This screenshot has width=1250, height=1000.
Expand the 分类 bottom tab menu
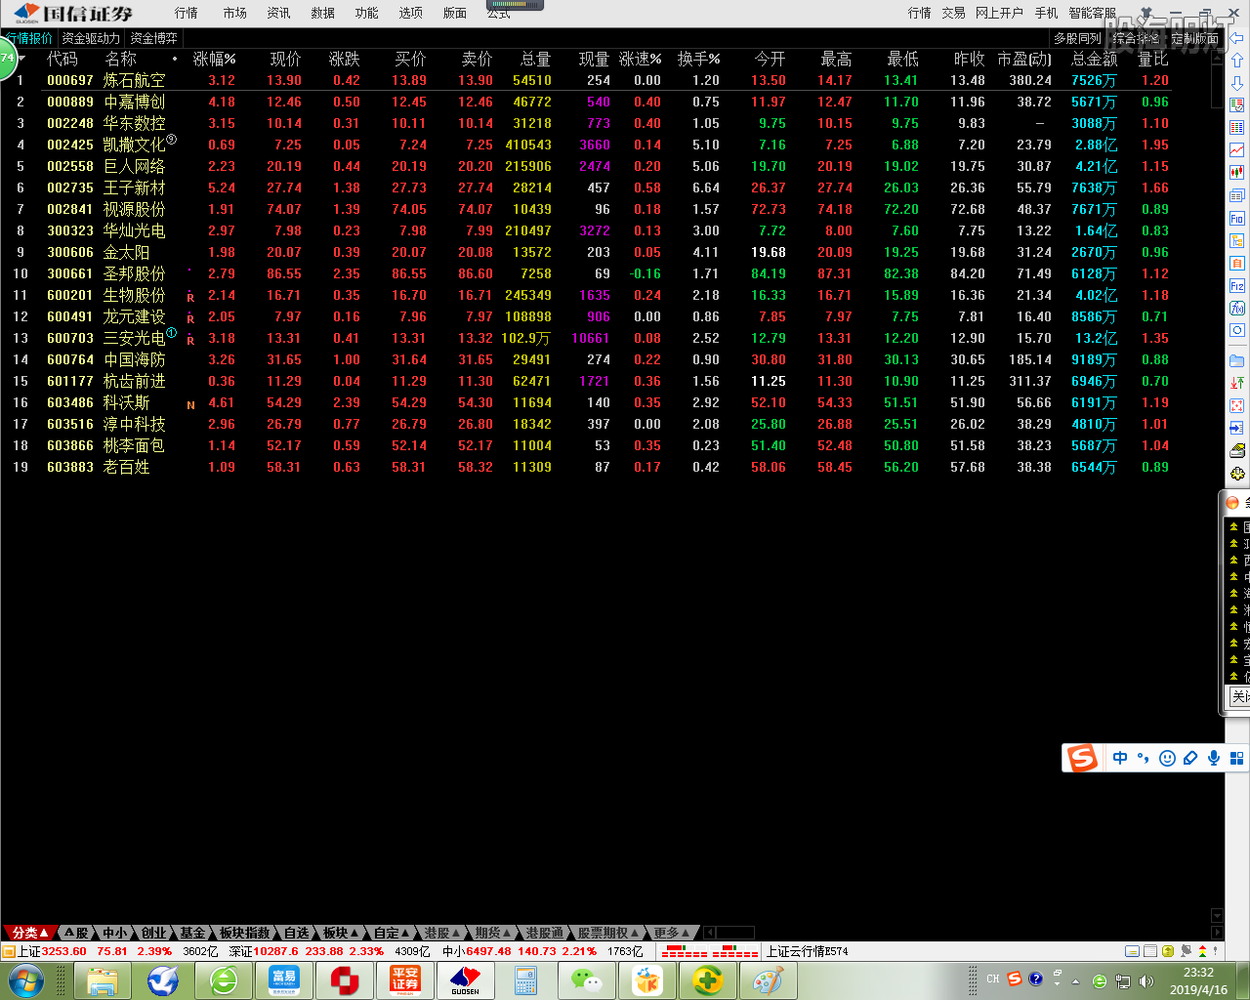click(29, 933)
